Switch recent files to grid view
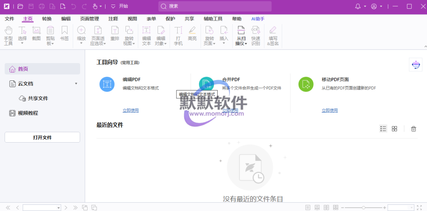The height and width of the screenshot is (211, 427). [394, 129]
